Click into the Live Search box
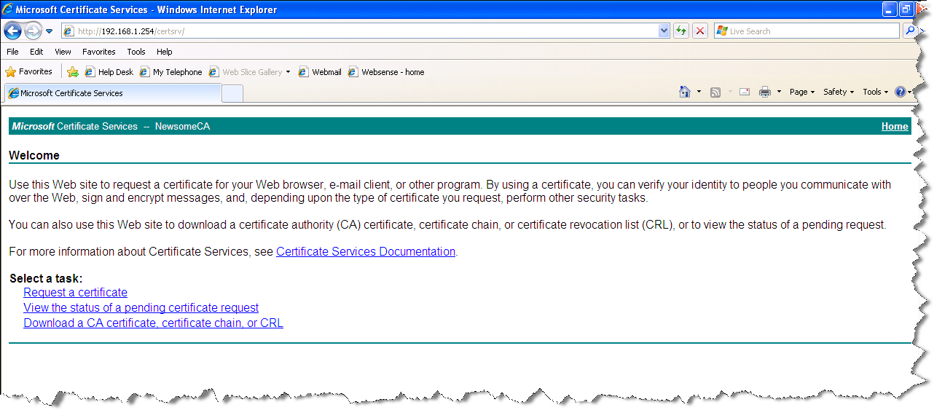This screenshot has width=934, height=410. 807,31
